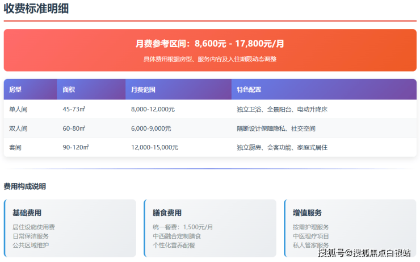Viewport: 420px width, 262px height.
Task: Click the 房型 column header
Action: [15, 90]
